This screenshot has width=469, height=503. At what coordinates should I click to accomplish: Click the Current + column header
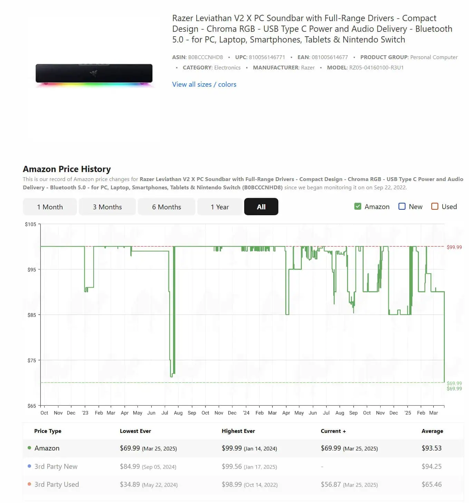click(333, 431)
